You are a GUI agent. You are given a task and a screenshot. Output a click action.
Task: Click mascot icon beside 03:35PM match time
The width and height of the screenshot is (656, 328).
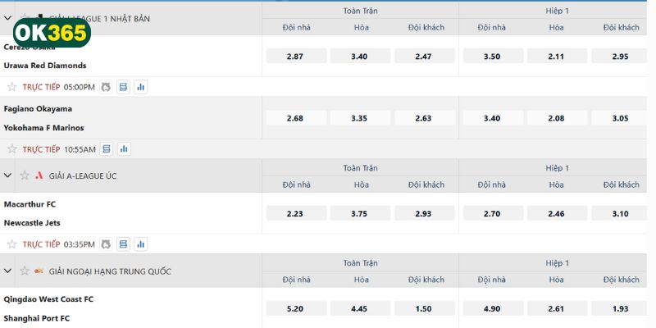[x=106, y=244]
